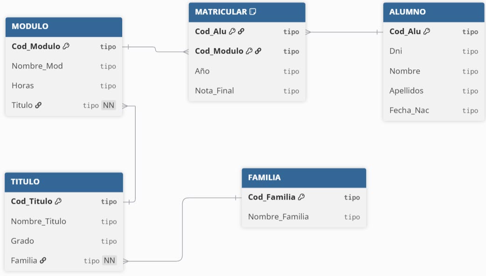Click key icon beside Cod_Titulo
This screenshot has height=276, width=486.
point(58,201)
